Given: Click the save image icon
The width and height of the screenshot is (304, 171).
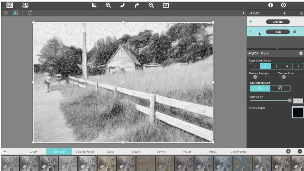Looking at the screenshot, I should point(25,5).
